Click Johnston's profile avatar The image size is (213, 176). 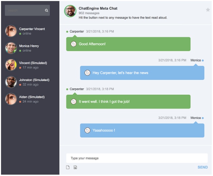point(11,82)
